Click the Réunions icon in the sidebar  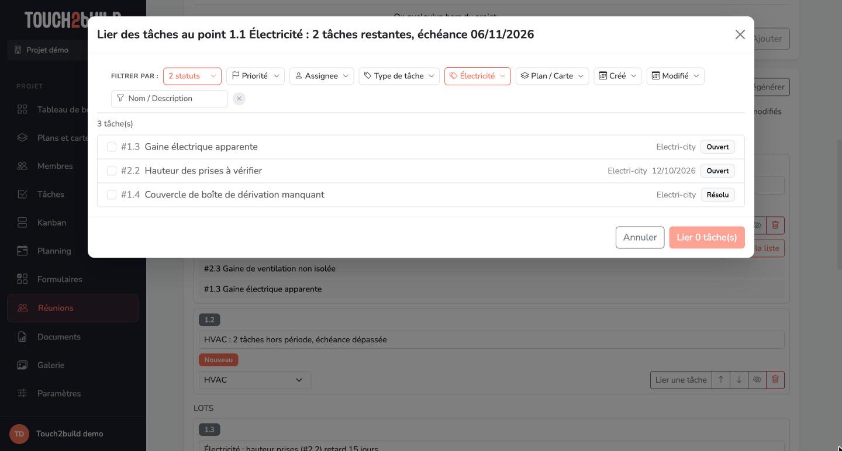tap(23, 308)
